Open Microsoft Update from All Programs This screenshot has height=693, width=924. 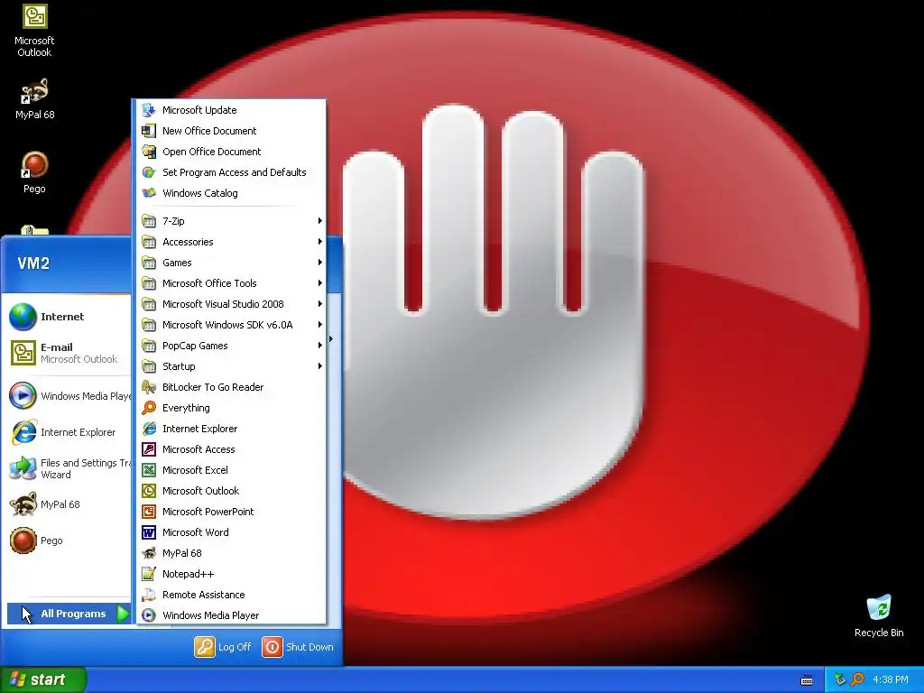[x=231, y=110]
